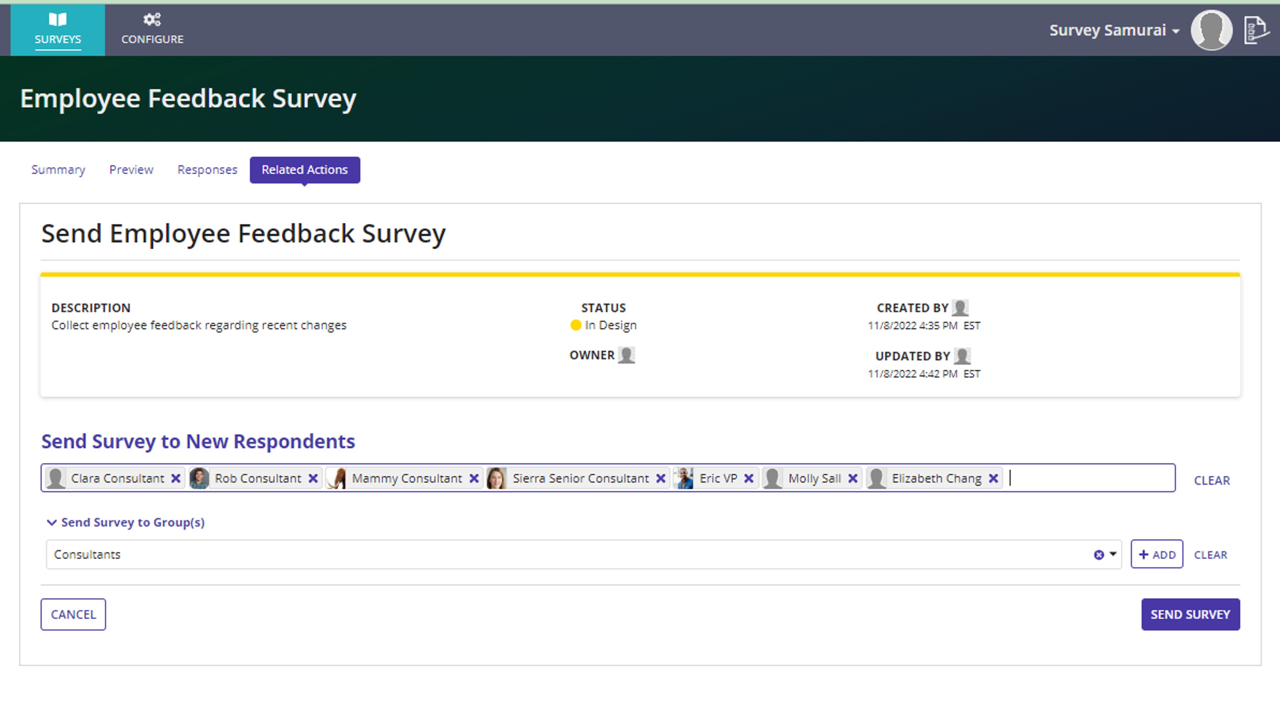1280x714 pixels.
Task: Click the Created By user avatar
Action: [x=960, y=308]
